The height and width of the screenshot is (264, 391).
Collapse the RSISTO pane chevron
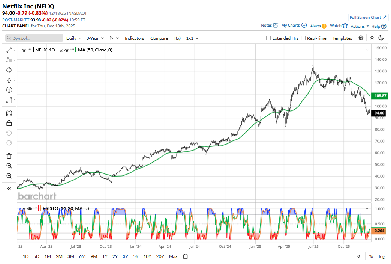[x=367, y=208]
